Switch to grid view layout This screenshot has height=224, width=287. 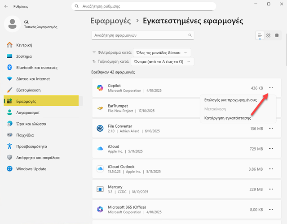pos(268,35)
